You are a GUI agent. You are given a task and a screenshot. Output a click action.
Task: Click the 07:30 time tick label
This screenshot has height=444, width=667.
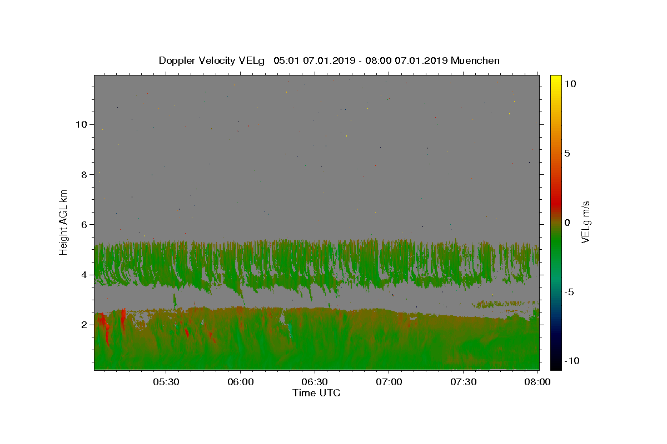point(463,382)
